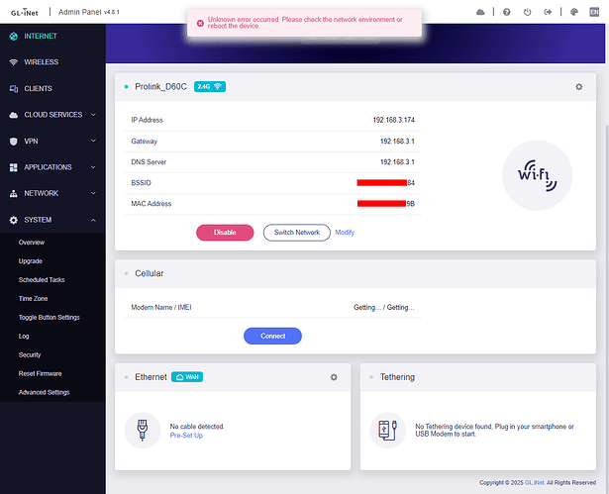Viewport: 609px width, 494px height.
Task: Disable the Prolink_D60C repeater connection
Action: 225,233
